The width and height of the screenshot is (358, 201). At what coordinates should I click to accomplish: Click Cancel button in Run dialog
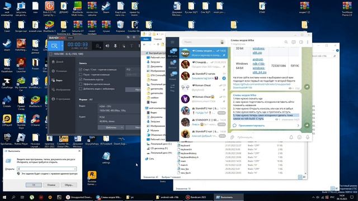point(51,185)
